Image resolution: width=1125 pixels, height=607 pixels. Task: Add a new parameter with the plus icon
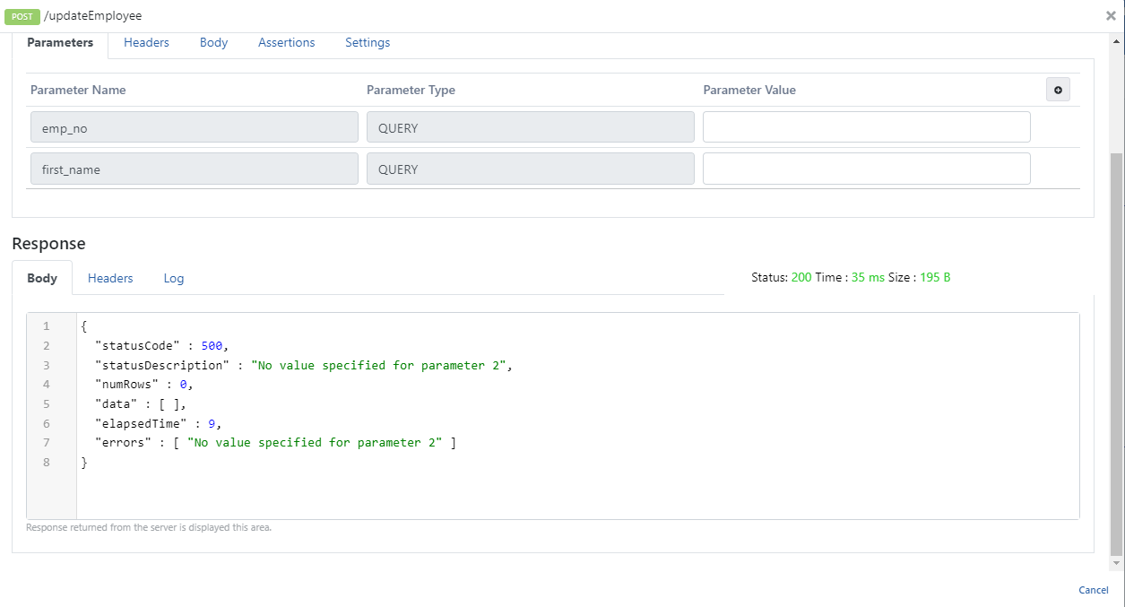click(1058, 90)
